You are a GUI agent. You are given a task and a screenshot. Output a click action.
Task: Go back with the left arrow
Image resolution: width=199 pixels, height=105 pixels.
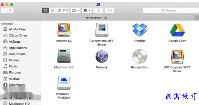(x=4, y=10)
